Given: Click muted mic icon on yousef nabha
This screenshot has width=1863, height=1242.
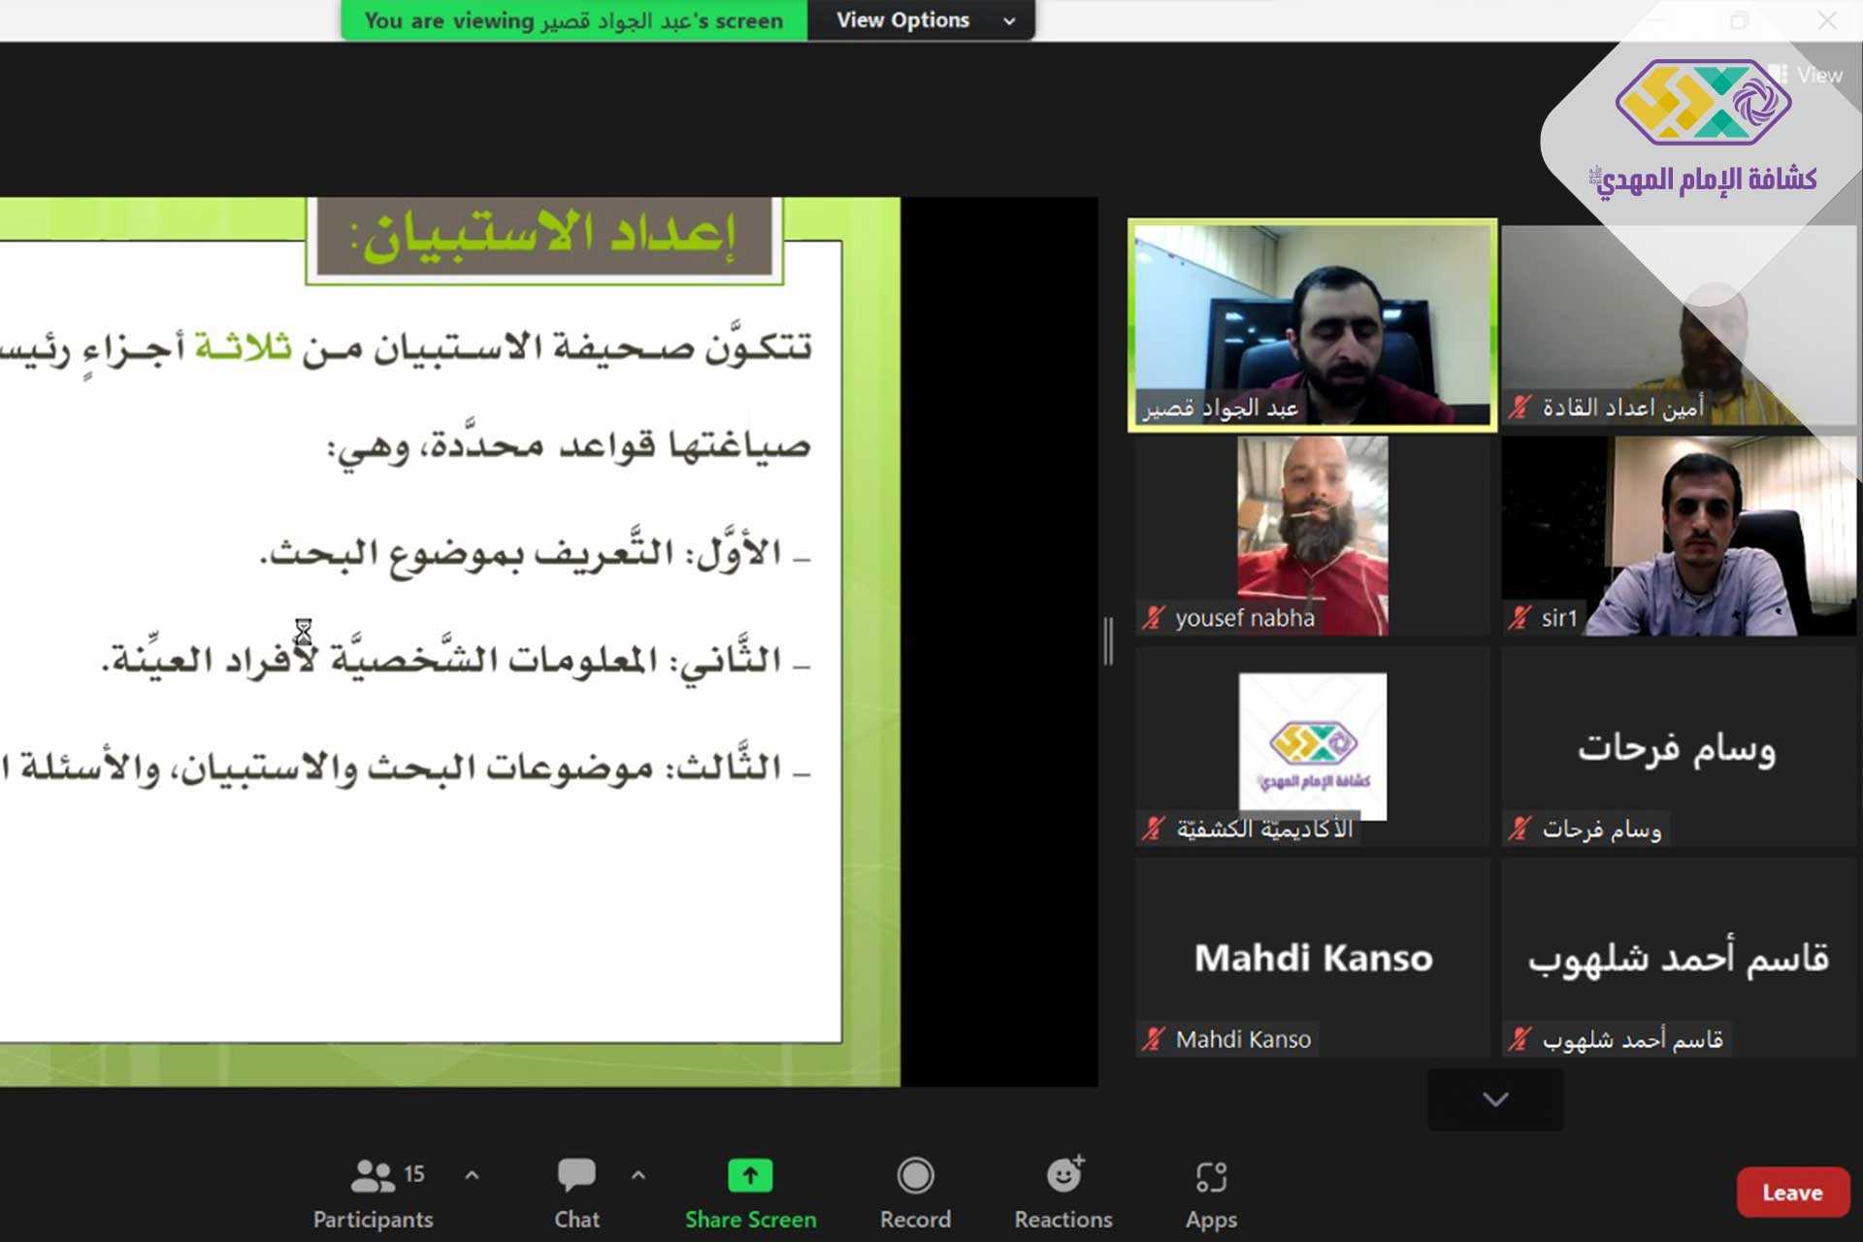Looking at the screenshot, I should (1154, 618).
